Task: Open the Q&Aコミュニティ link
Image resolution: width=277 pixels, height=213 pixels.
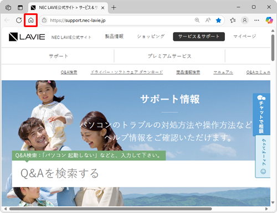Action: pyautogui.click(x=258, y=72)
